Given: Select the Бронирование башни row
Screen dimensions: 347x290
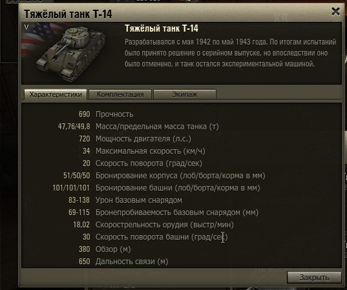Looking at the screenshot, I should tap(156, 188).
